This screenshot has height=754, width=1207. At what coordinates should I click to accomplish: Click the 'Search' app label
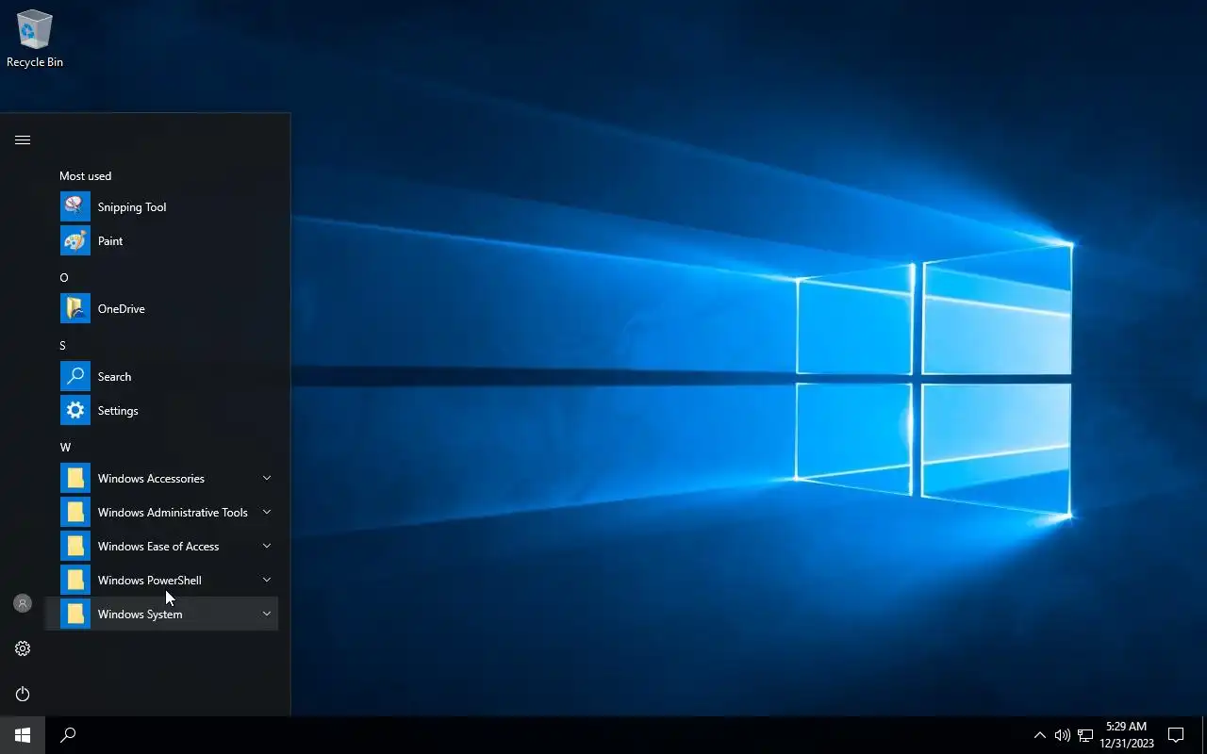click(114, 377)
